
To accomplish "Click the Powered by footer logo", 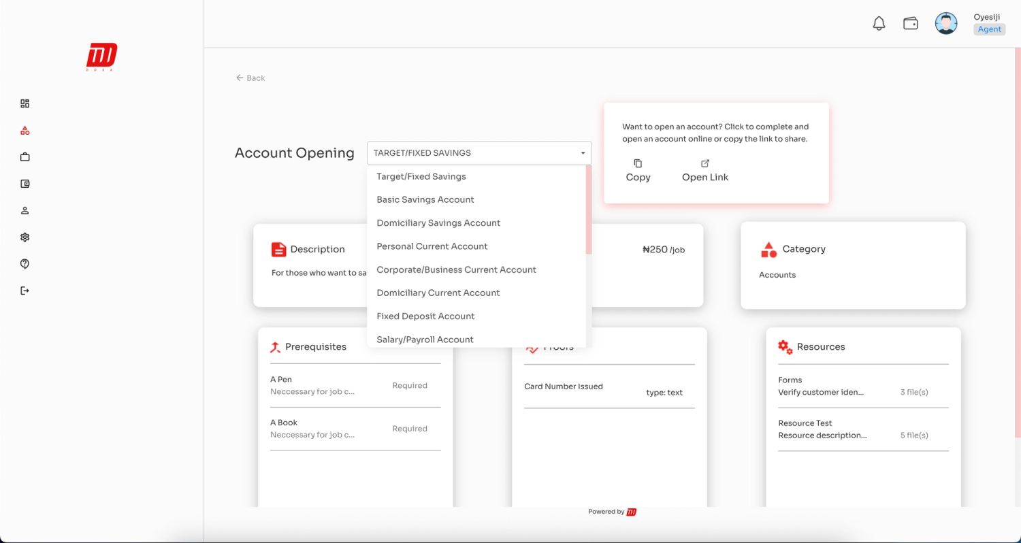I will tap(632, 512).
